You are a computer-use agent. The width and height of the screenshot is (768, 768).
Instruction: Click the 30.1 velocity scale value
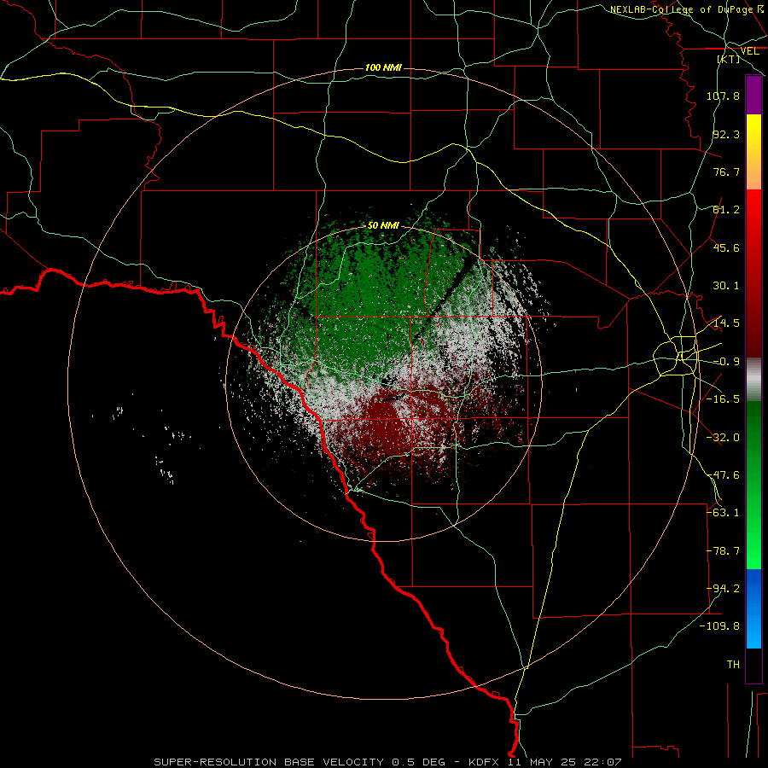726,286
